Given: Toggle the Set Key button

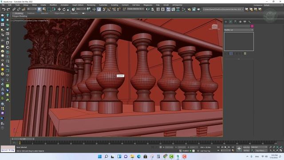Looking at the screenshot, I should click(246, 151).
